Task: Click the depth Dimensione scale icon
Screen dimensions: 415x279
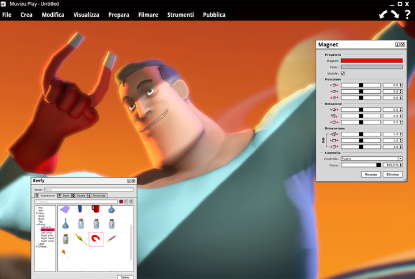Action: point(334,134)
